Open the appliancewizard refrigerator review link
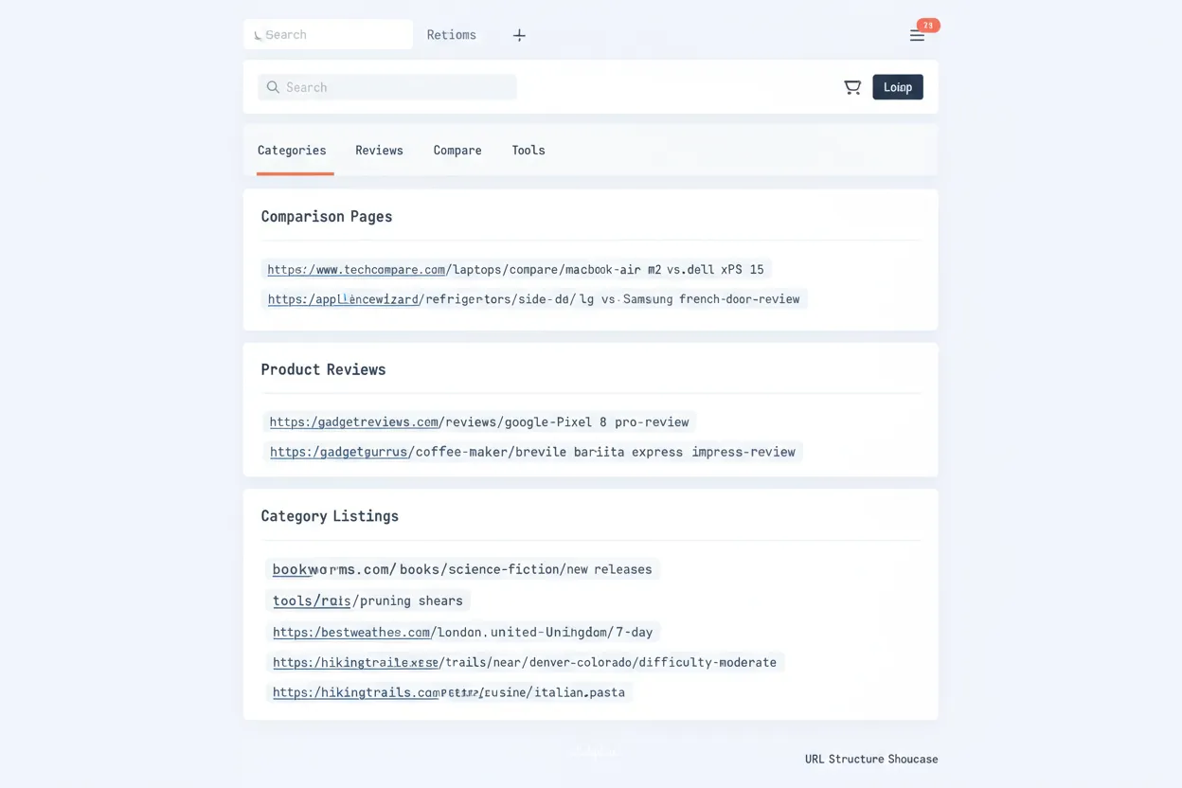1182x788 pixels. pyautogui.click(x=533, y=298)
